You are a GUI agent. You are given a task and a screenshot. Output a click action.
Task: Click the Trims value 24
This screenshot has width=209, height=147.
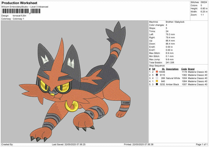click(167, 31)
